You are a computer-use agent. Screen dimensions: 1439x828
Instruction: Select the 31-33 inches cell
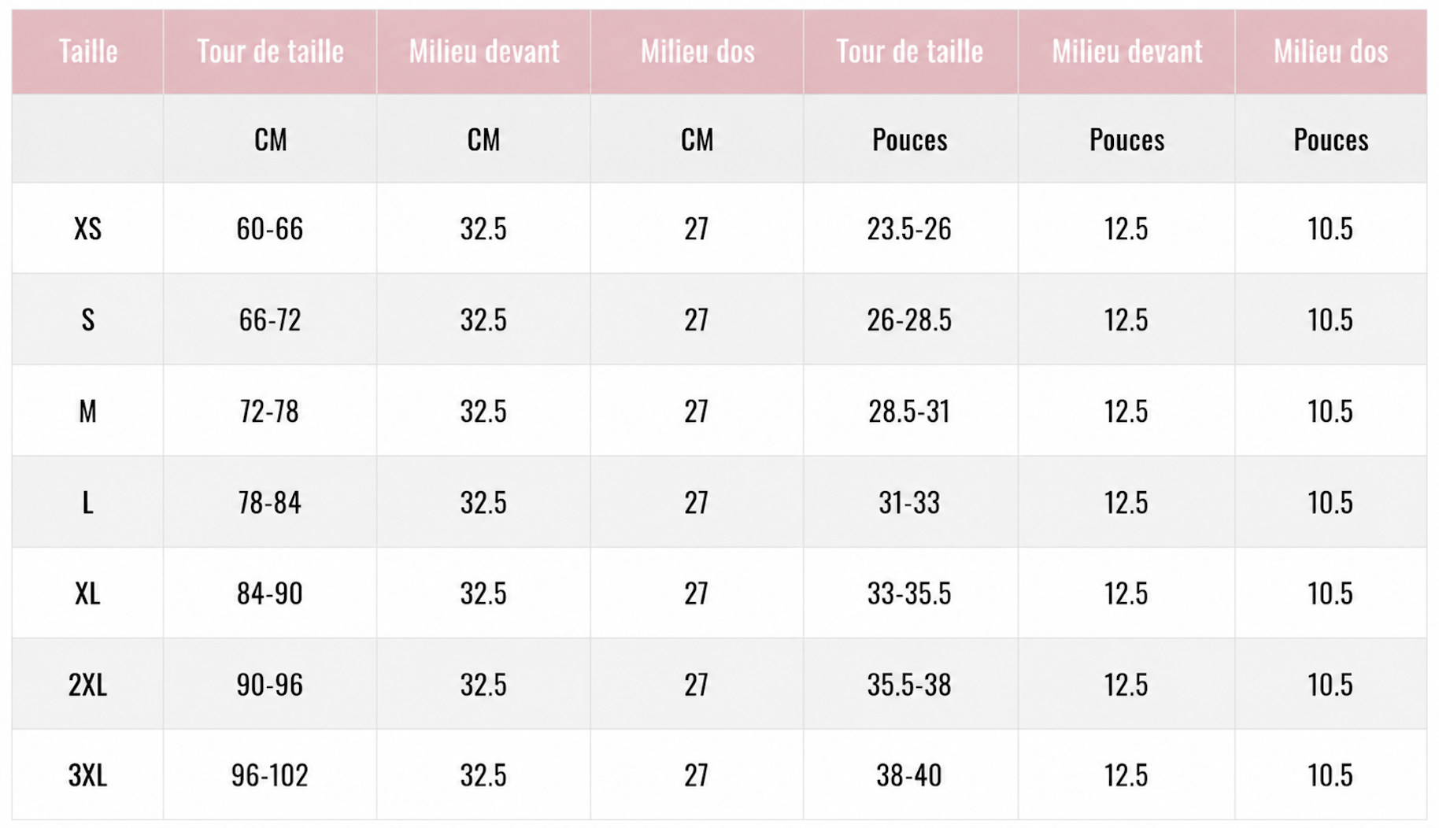coord(910,502)
